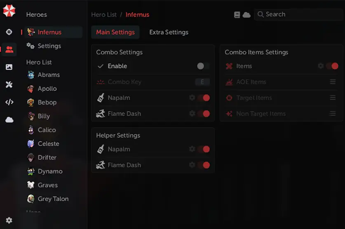Viewport: 345px width, 229px height.
Task: Switch to Main Settings tab
Action: pyautogui.click(x=115, y=32)
